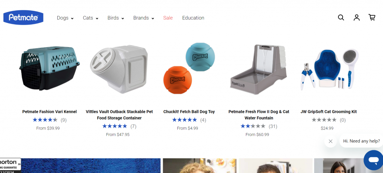Go to the Sale page

[168, 18]
